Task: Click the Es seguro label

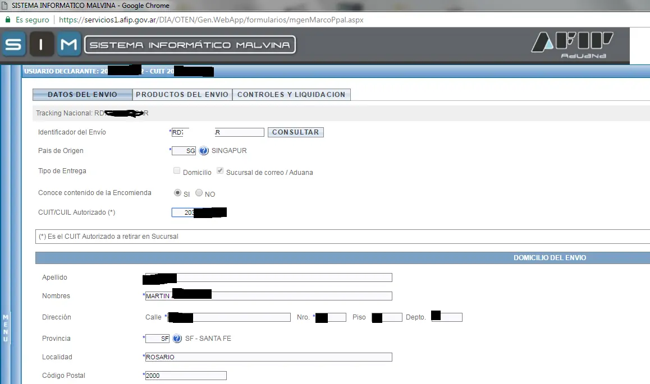Action: (33, 20)
